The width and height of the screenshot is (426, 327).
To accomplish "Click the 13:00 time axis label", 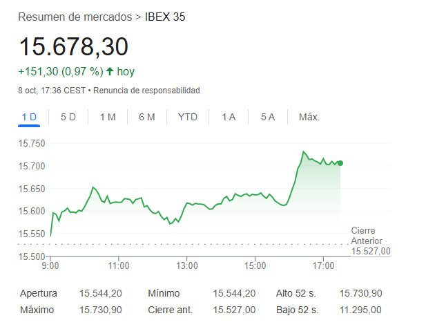I will 186,265.
